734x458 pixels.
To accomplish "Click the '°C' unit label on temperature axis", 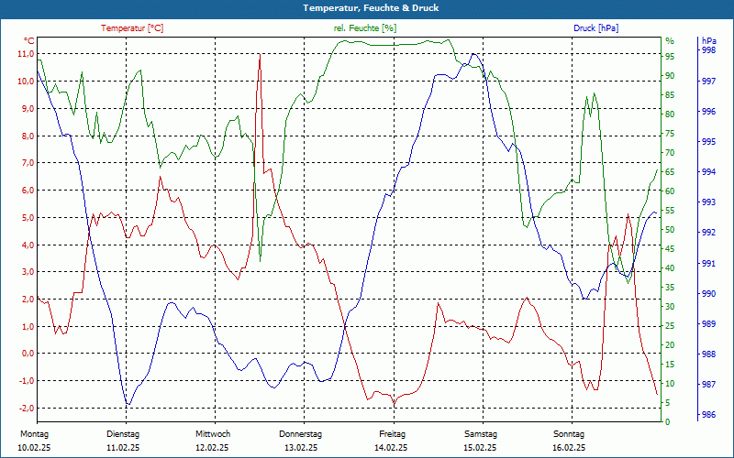I will (29, 41).
